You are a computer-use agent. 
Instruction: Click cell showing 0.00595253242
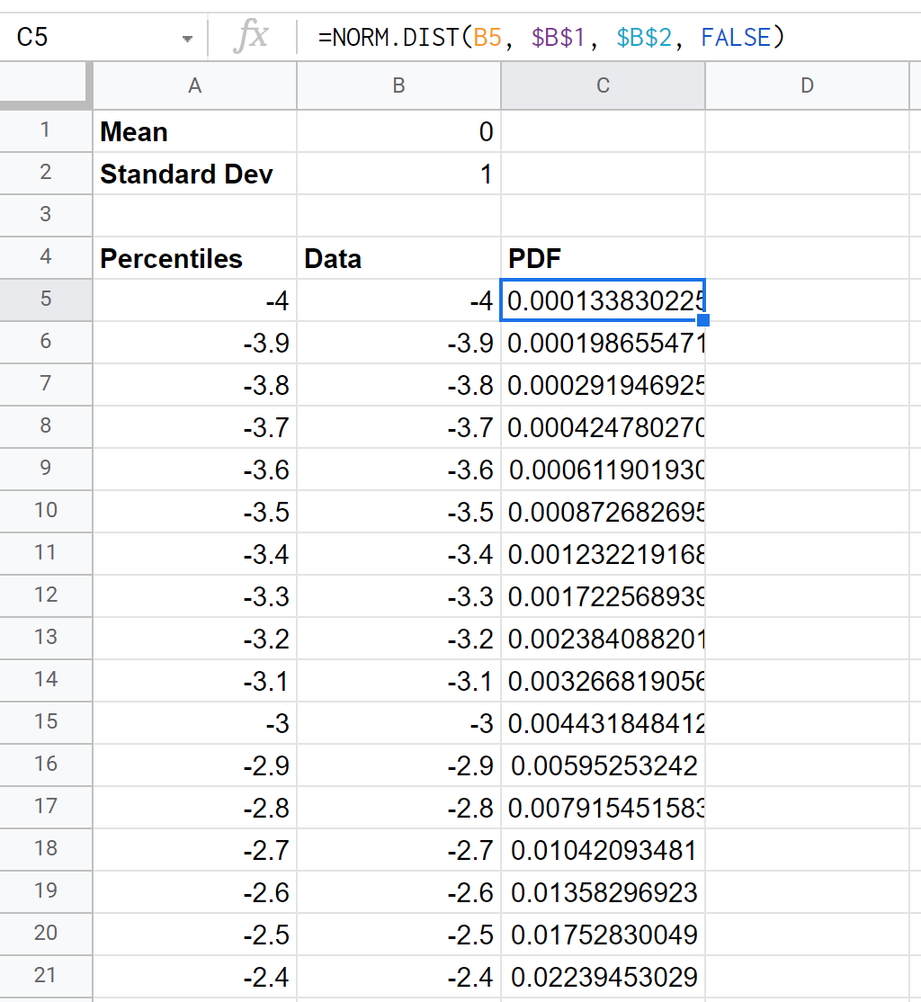[603, 765]
